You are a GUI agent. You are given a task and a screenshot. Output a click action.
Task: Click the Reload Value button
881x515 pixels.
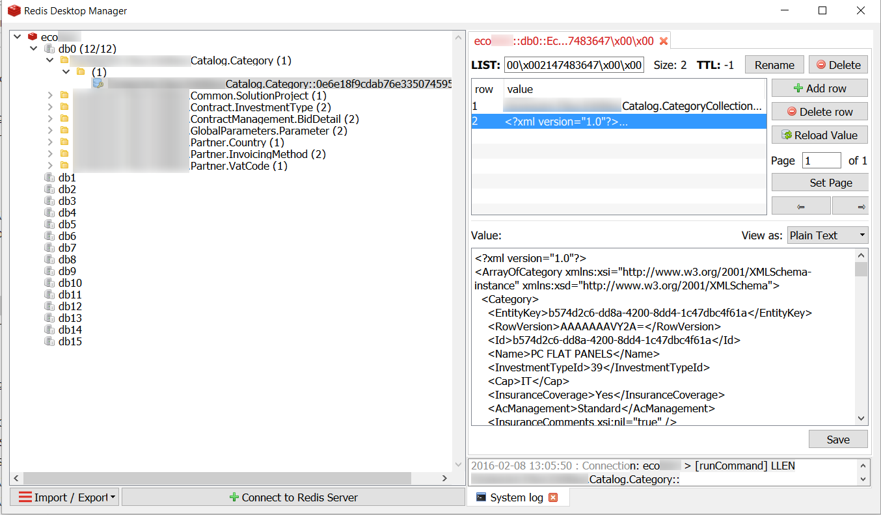coord(820,135)
